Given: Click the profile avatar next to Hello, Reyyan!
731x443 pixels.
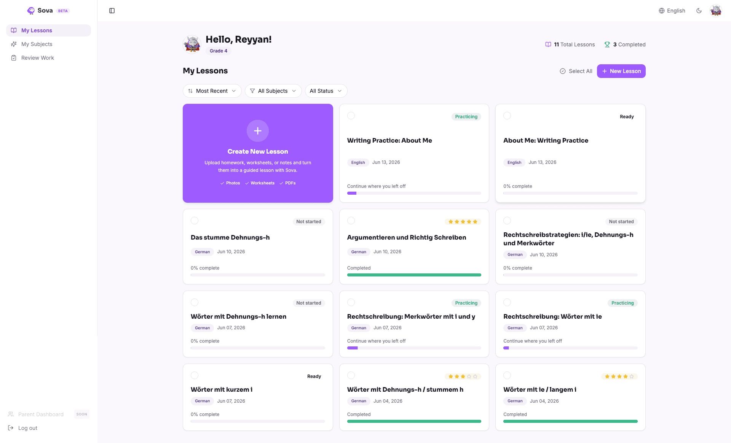Looking at the screenshot, I should [x=192, y=44].
